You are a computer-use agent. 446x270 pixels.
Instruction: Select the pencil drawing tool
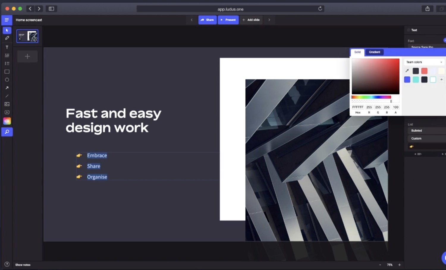[x=7, y=38]
